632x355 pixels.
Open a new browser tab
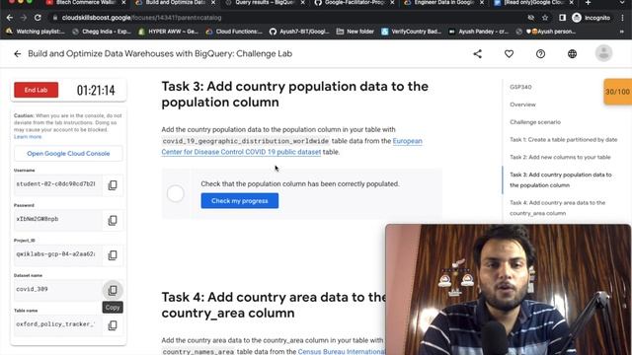pos(589,3)
